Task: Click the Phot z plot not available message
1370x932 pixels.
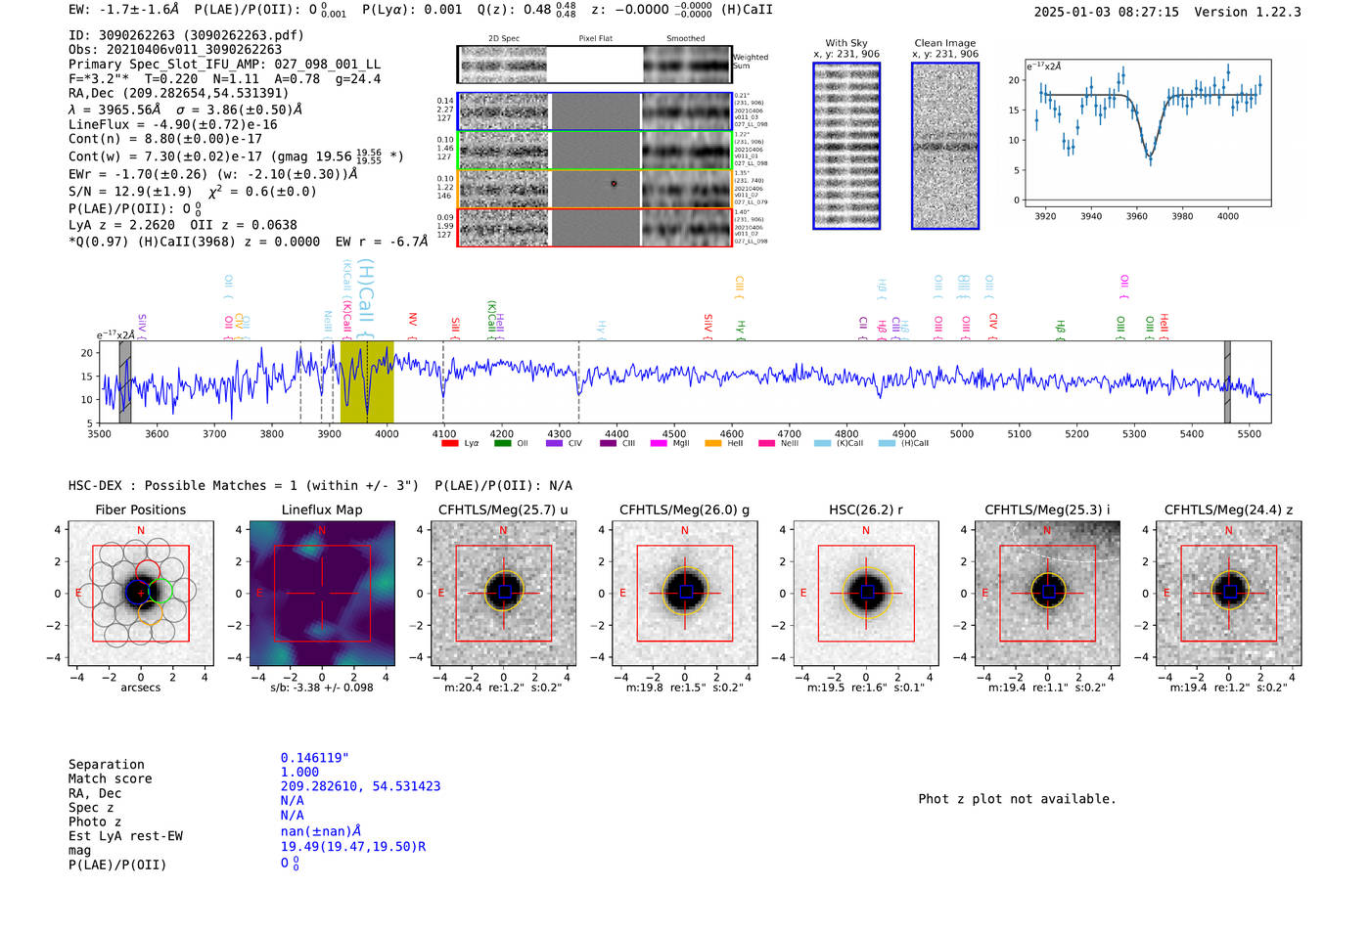Action: (x=1017, y=799)
